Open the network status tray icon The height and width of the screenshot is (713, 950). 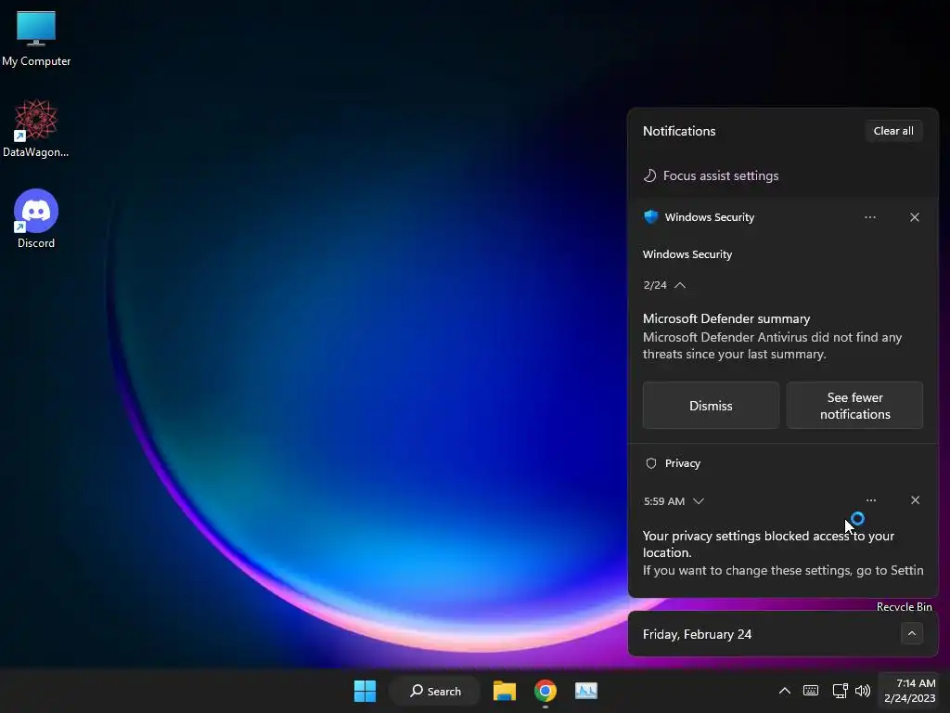point(840,691)
